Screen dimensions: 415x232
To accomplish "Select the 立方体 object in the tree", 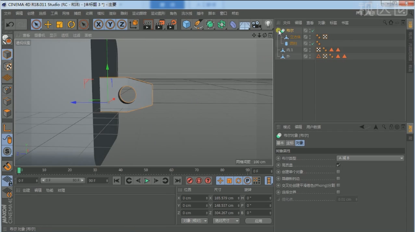I will coord(295,37).
